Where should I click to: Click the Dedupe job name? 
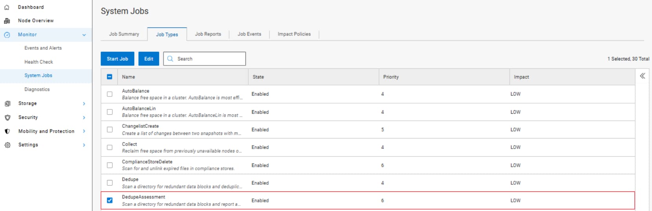coord(130,179)
